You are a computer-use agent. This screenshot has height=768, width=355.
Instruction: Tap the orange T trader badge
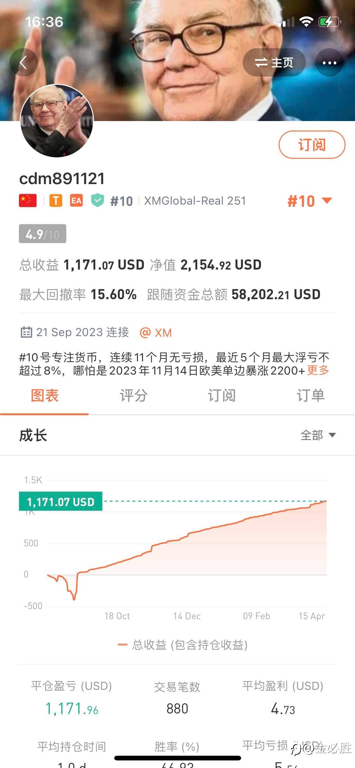(56, 201)
